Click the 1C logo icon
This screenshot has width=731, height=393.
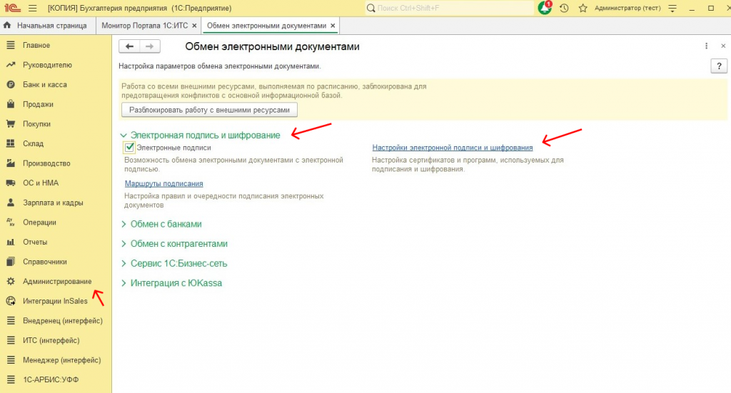[13, 8]
